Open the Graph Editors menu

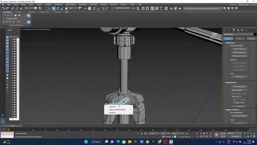click(71, 4)
